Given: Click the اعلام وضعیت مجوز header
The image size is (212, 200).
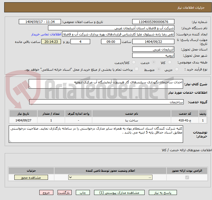Looking at the screenshot, I should 110,171.
